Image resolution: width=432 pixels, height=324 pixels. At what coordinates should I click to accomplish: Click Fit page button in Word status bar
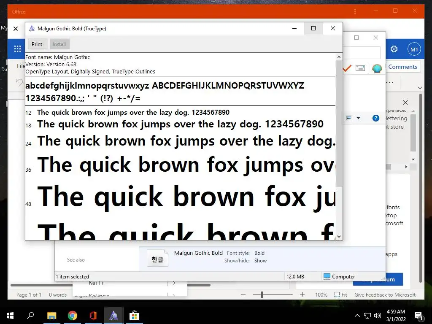[340, 295]
